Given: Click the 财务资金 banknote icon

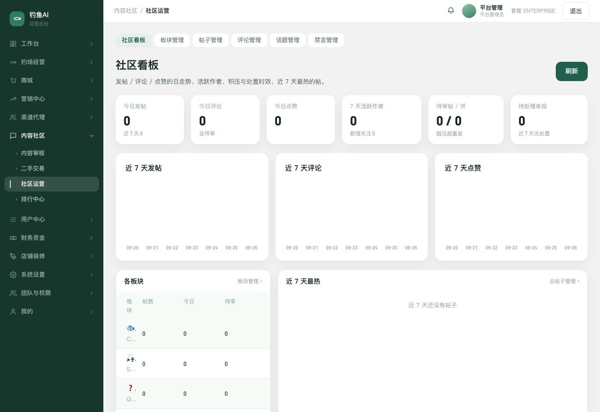Looking at the screenshot, I should 13,238.
